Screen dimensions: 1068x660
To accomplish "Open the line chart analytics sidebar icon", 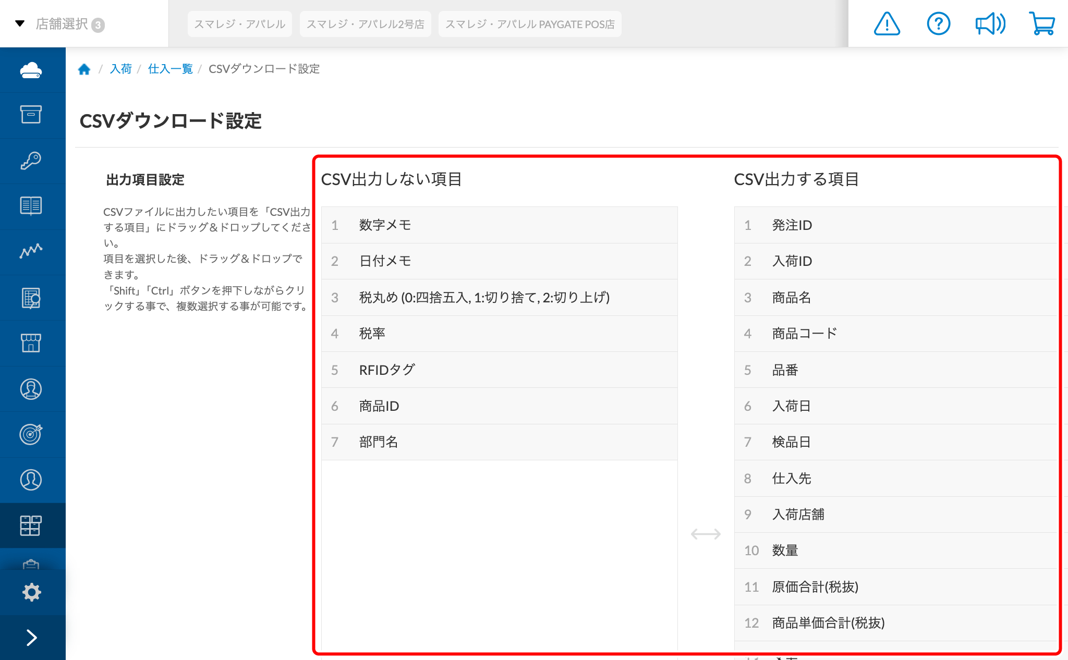I will [x=31, y=251].
